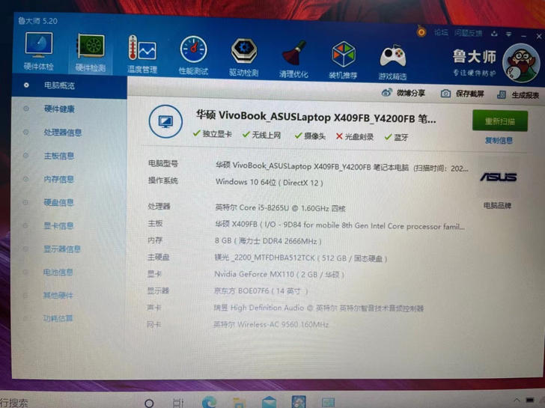Expand the system tray hidden icons arrow
545x408 pixels.
[x=517, y=401]
